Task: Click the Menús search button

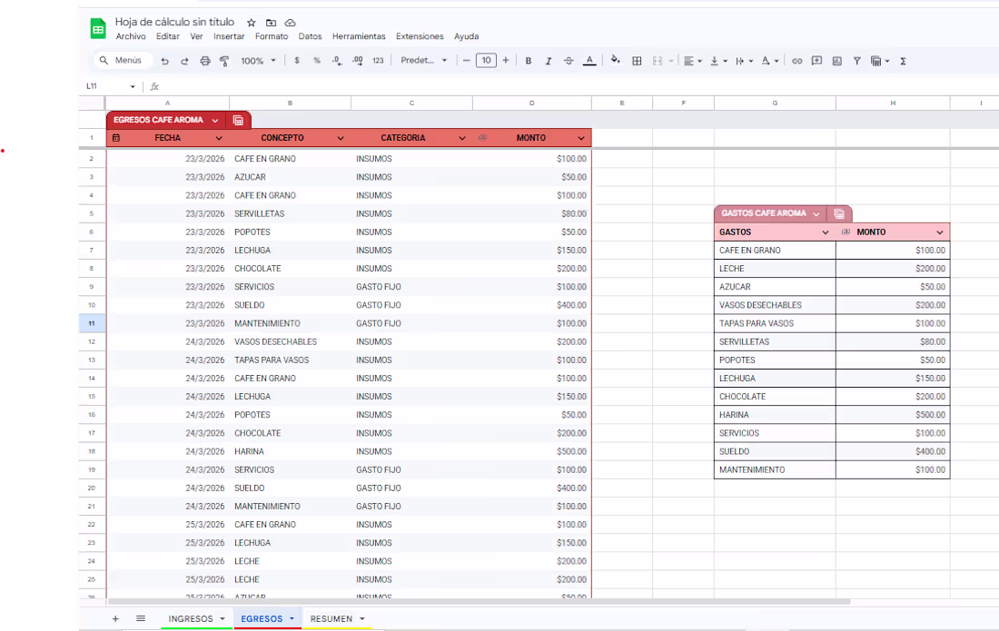Action: pos(121,60)
